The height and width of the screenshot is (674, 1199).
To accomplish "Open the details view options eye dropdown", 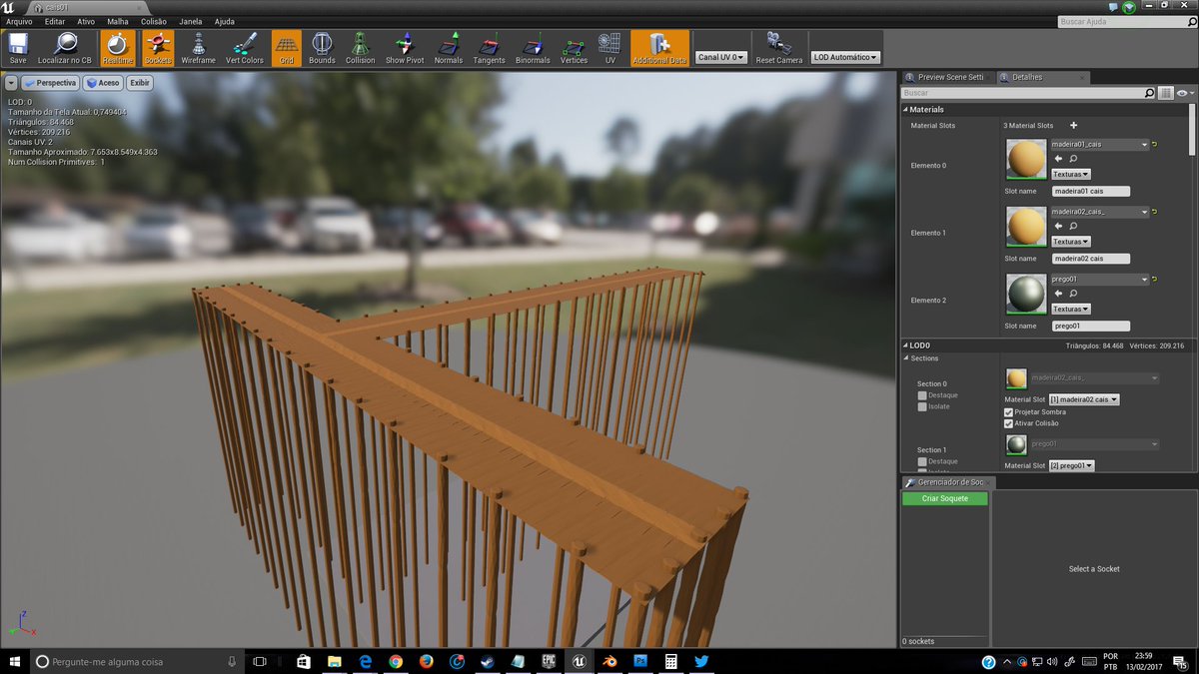I will tap(1185, 93).
